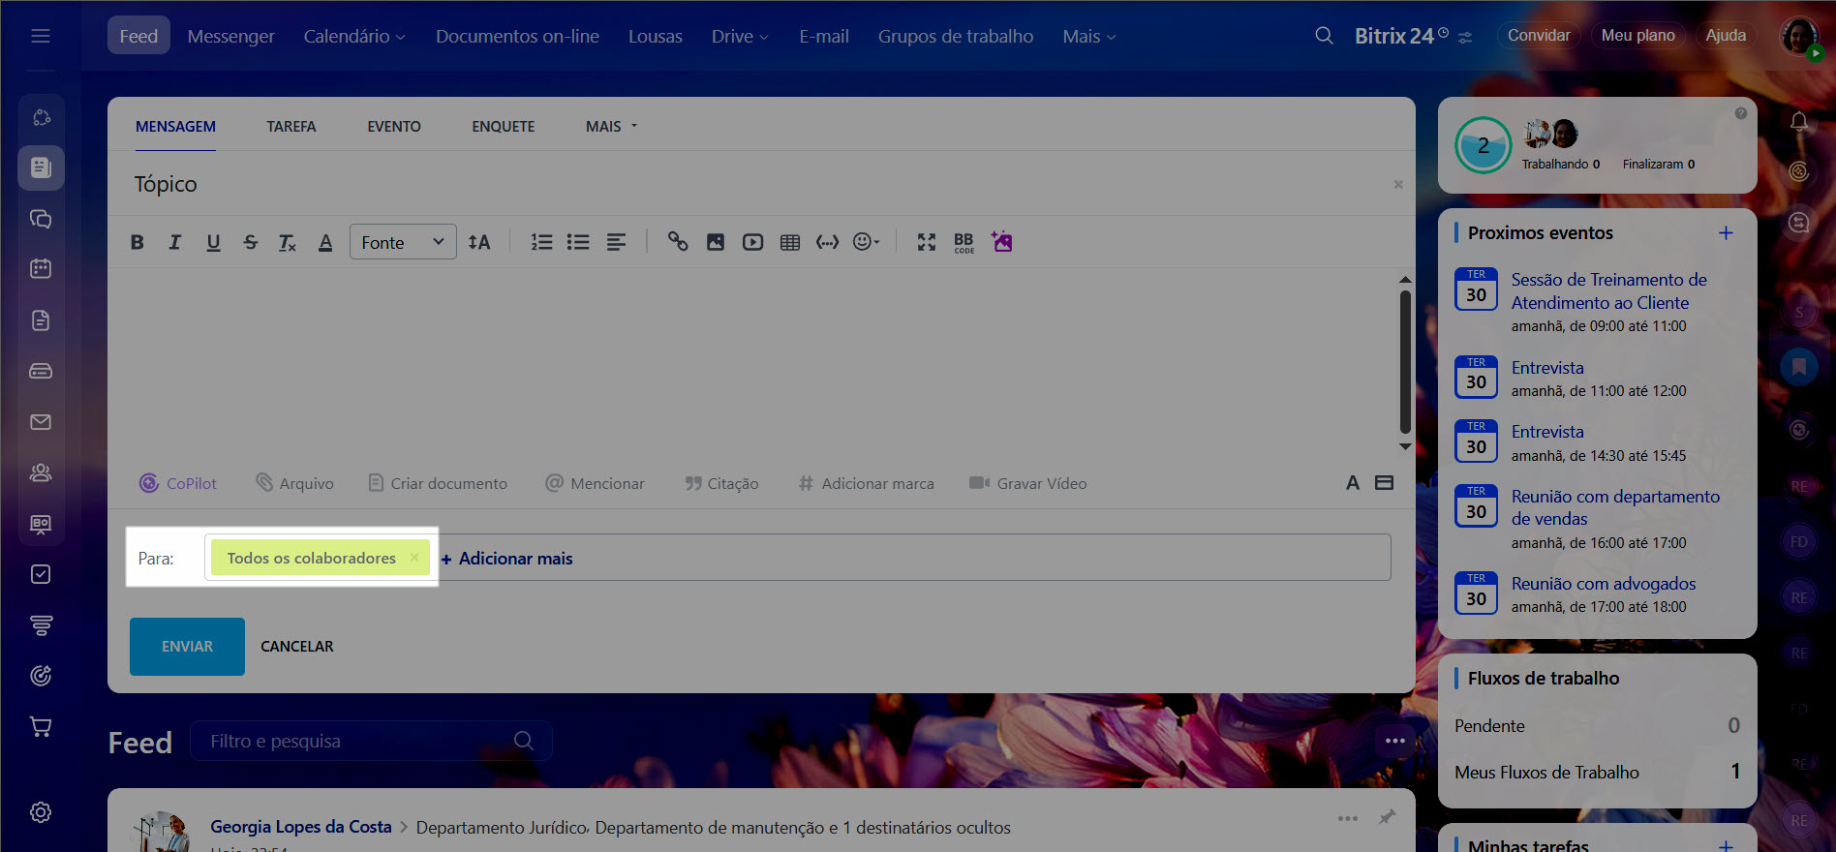Screen dimensions: 1836x852
Task: Click the insert image icon
Action: tap(716, 242)
